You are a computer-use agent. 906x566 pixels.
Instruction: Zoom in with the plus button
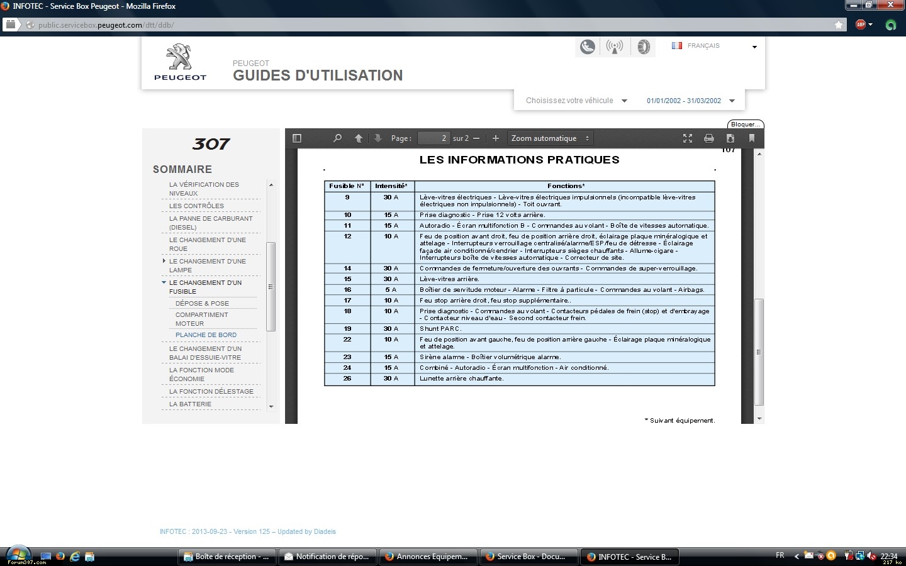coord(496,138)
